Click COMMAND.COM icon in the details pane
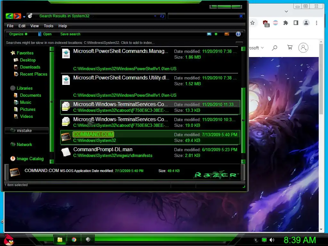328x246 pixels. click(x=15, y=172)
